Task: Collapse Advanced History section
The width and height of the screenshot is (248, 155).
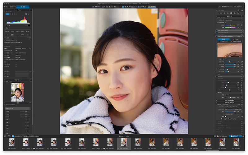Action: 4,105
